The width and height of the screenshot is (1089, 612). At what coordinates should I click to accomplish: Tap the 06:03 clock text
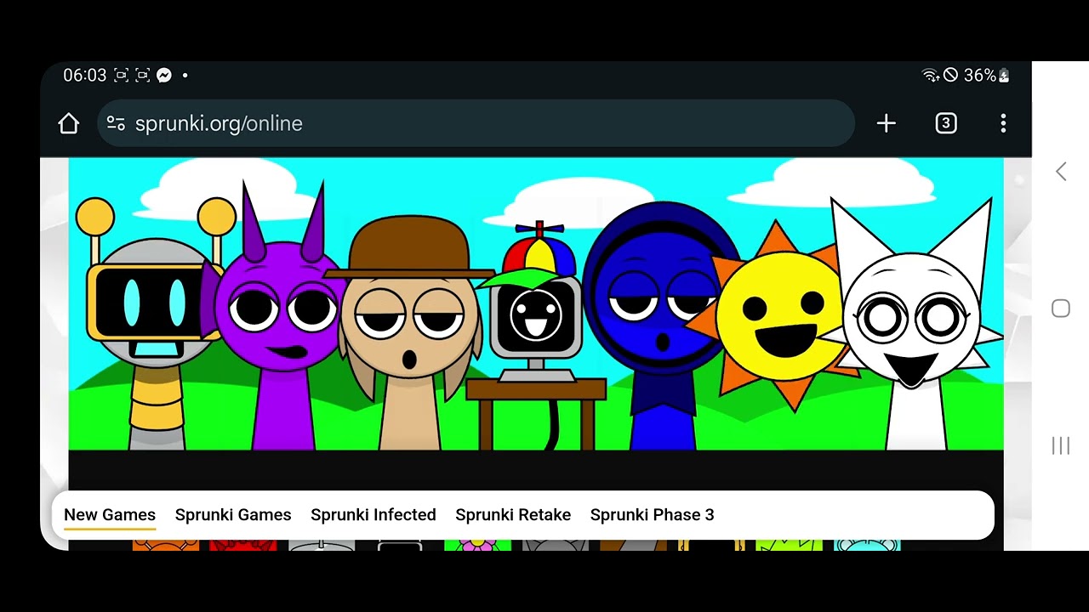point(85,75)
